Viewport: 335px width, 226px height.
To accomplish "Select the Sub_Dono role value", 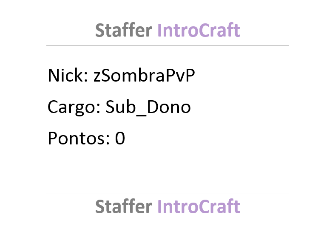I will click(x=148, y=107).
